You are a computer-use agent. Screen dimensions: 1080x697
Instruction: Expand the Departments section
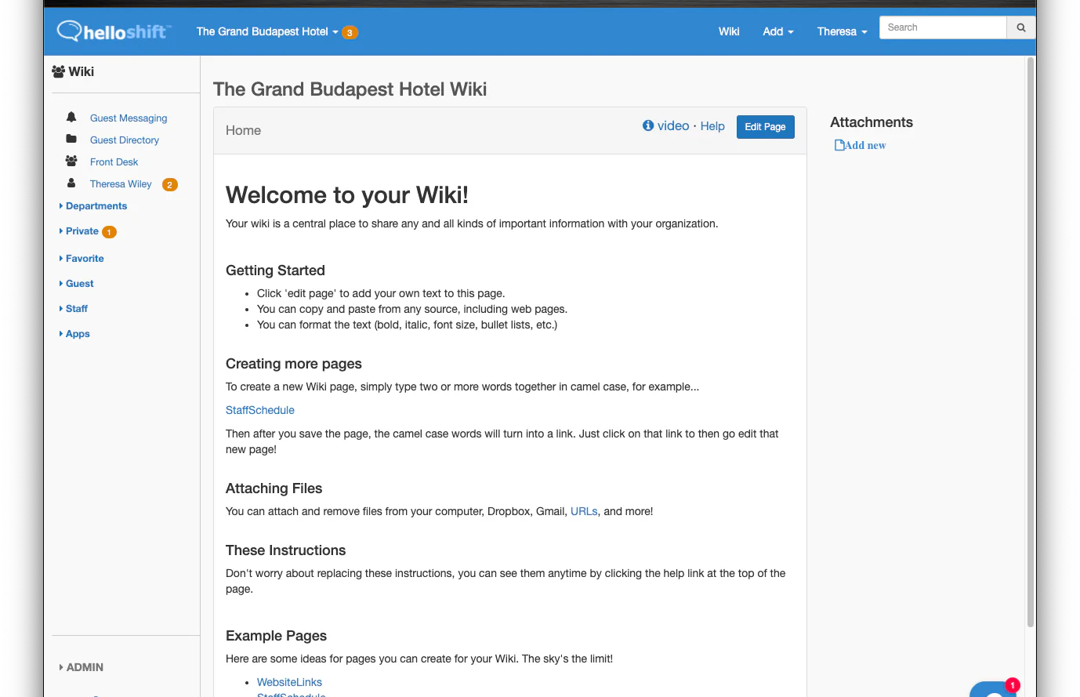[x=93, y=206]
